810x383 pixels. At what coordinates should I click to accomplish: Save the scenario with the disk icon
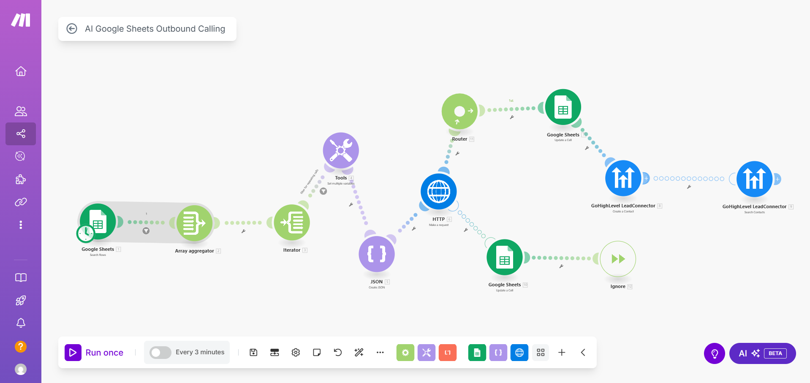253,353
